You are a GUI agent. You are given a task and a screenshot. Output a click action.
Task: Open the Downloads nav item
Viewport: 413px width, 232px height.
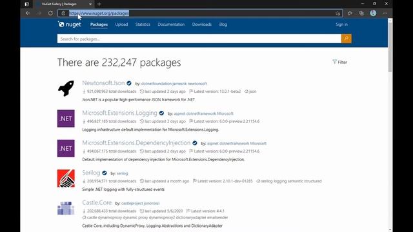(x=202, y=24)
